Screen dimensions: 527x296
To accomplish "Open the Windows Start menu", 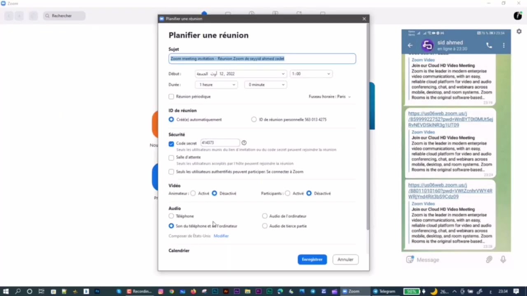I will (x=6, y=291).
